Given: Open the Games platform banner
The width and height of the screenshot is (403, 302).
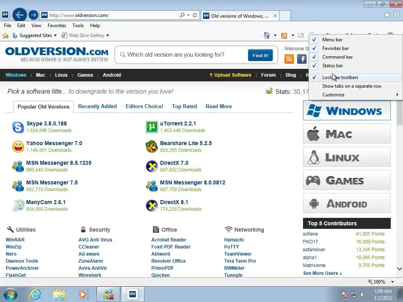Looking at the screenshot, I should tap(347, 180).
